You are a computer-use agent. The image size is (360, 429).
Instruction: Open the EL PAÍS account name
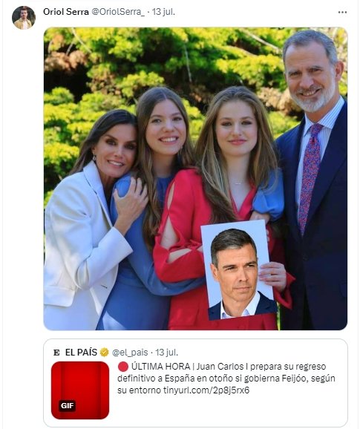pyautogui.click(x=81, y=353)
